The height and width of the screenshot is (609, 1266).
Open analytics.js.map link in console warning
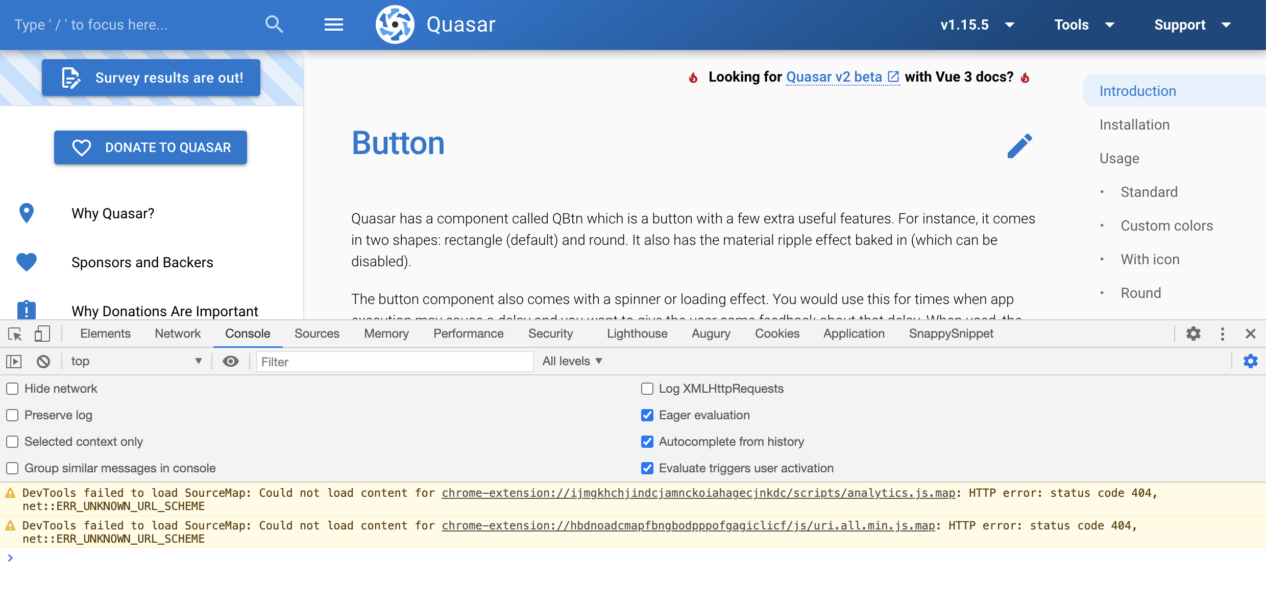(x=698, y=493)
